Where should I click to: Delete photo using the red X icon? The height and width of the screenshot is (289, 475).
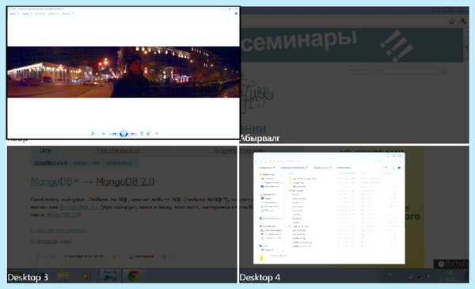[x=157, y=134]
